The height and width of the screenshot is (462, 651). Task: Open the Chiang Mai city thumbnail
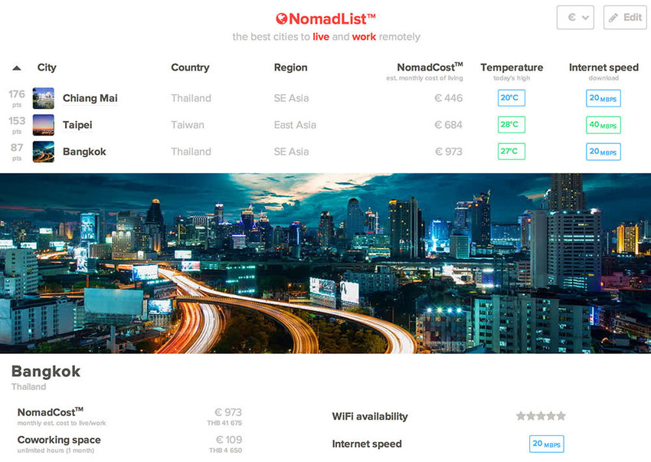point(43,98)
